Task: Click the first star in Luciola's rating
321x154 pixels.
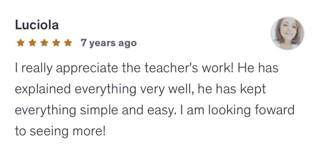Action: pos(20,43)
